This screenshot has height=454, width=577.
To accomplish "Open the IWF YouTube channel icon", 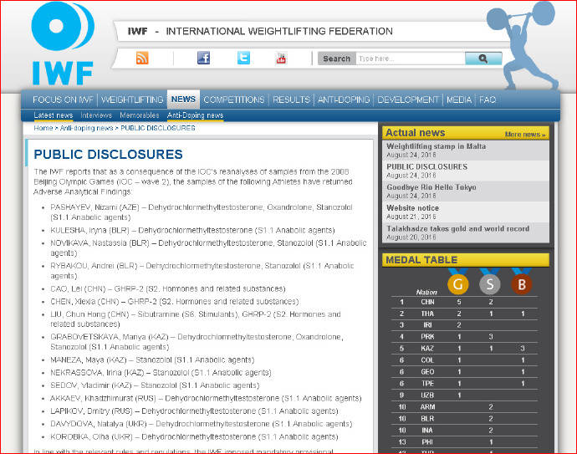I will (281, 59).
